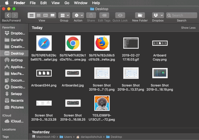Click the Tags sidebar heading
Viewport: 199px width, 140px height.
6,137
